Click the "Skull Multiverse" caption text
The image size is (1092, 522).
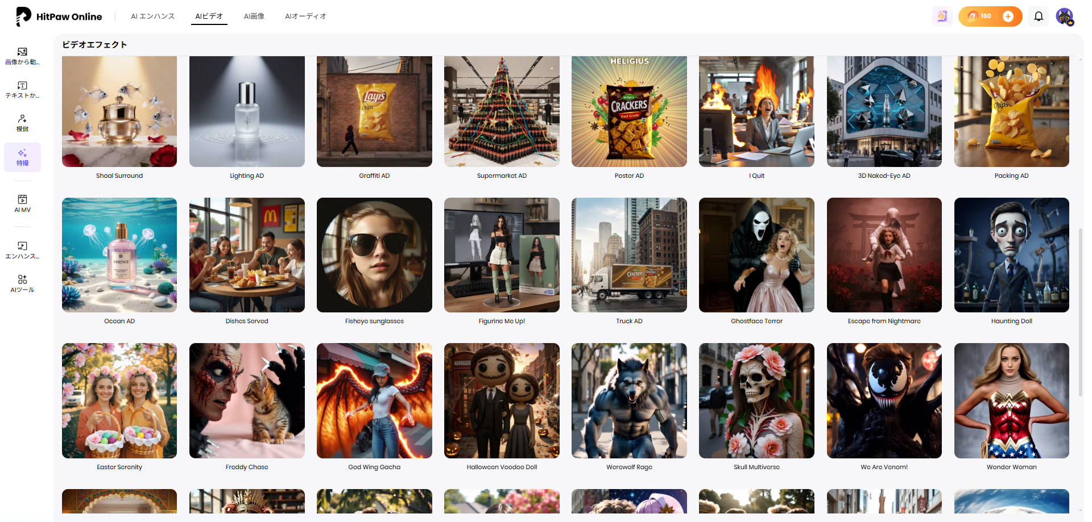[x=756, y=467]
